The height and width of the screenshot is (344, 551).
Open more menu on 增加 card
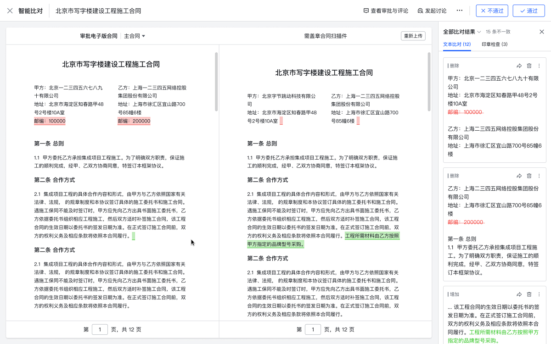click(x=539, y=294)
